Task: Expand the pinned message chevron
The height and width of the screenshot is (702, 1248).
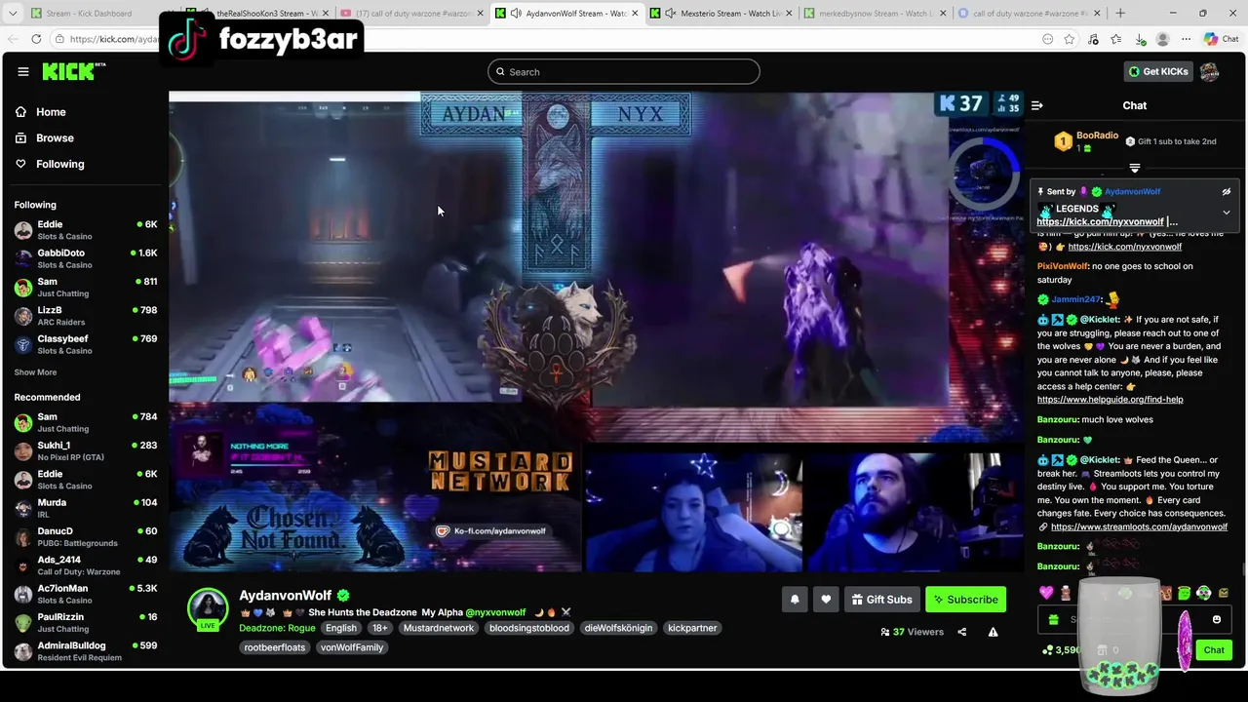Action: pyautogui.click(x=1227, y=213)
